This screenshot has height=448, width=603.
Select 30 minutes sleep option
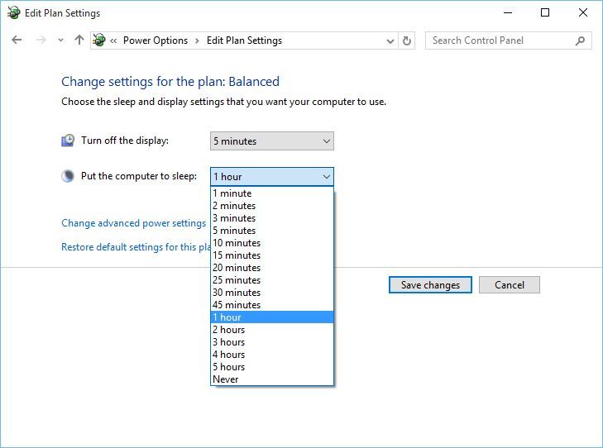237,293
